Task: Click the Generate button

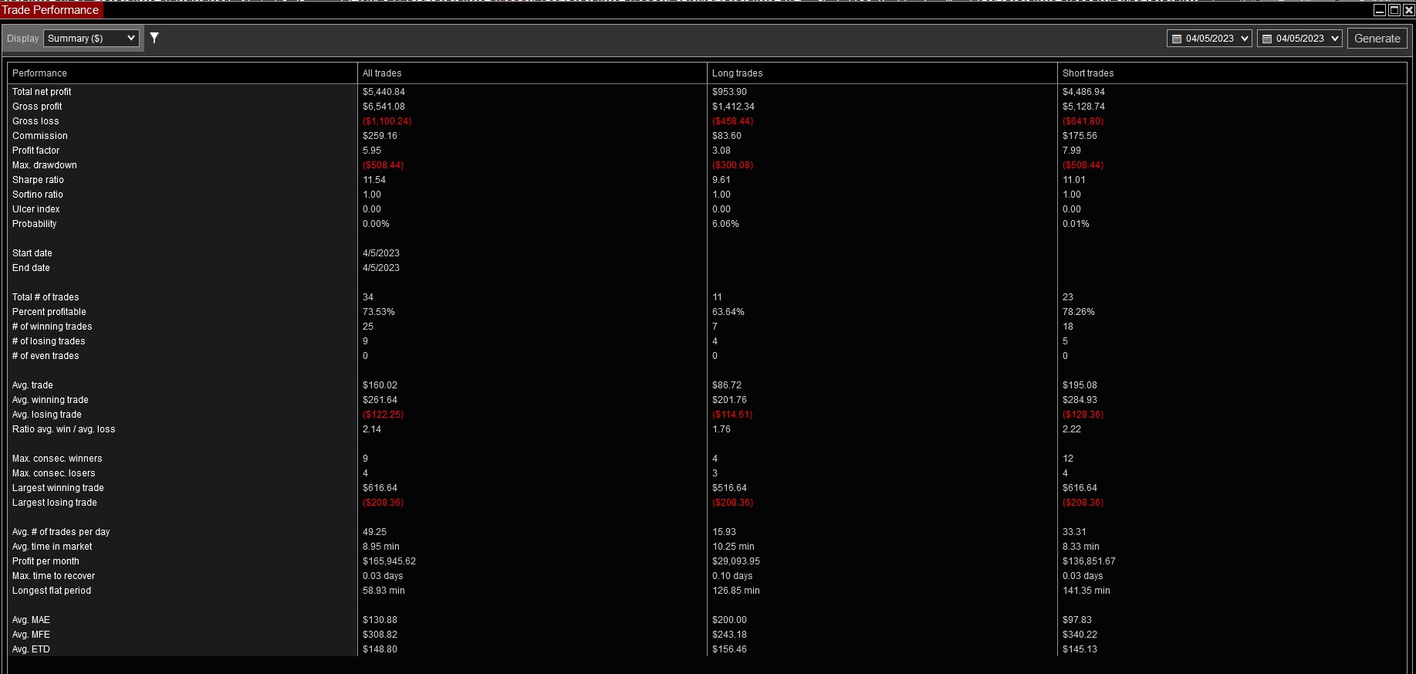Action: pyautogui.click(x=1377, y=39)
